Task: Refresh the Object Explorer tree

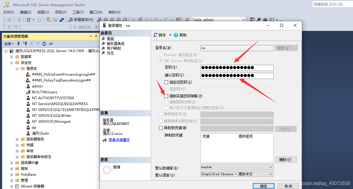Action: coord(44,43)
